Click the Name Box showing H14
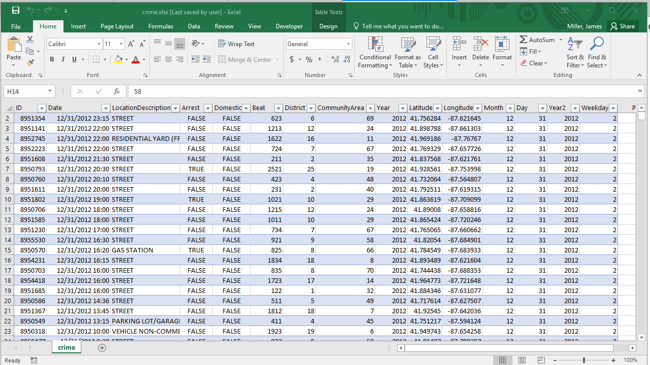The width and height of the screenshot is (650, 365). click(x=25, y=91)
